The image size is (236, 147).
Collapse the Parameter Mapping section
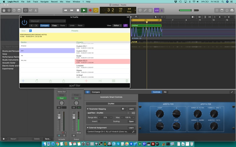pyautogui.click(x=88, y=109)
